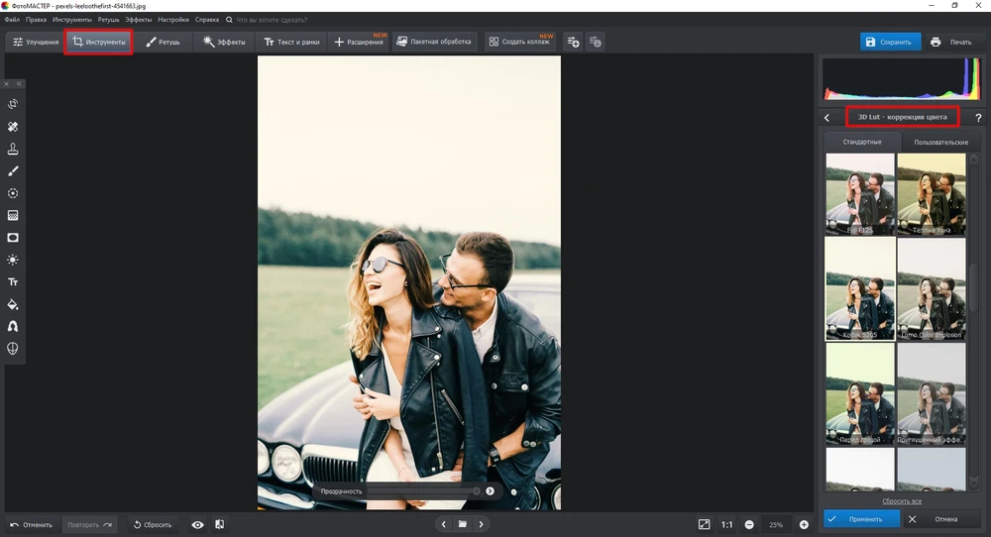Click the fit-to-screen icon in bottom bar

click(704, 524)
